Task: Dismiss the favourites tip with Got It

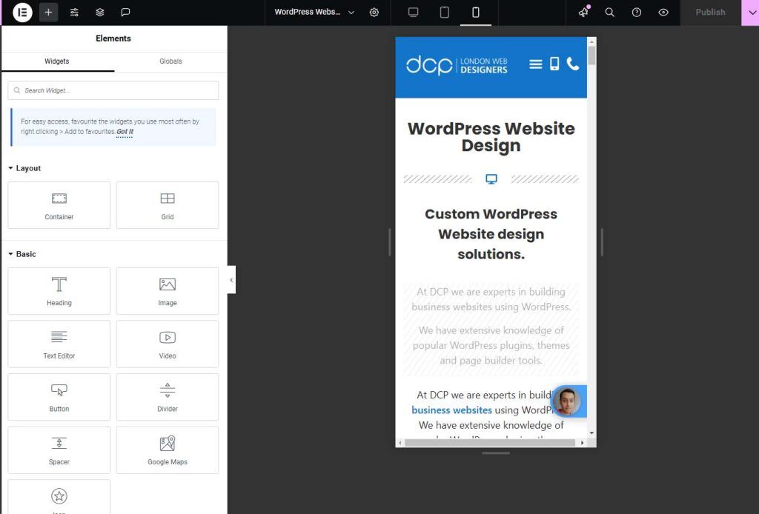Action: pyautogui.click(x=125, y=132)
